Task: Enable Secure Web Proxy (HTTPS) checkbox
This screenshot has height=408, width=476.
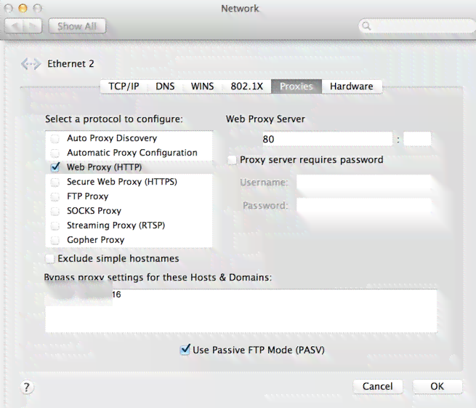Action: tap(55, 182)
